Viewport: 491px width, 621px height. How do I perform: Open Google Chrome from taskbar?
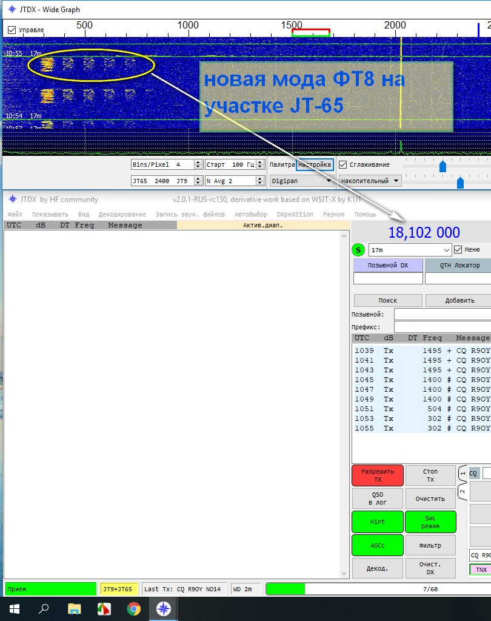click(134, 609)
